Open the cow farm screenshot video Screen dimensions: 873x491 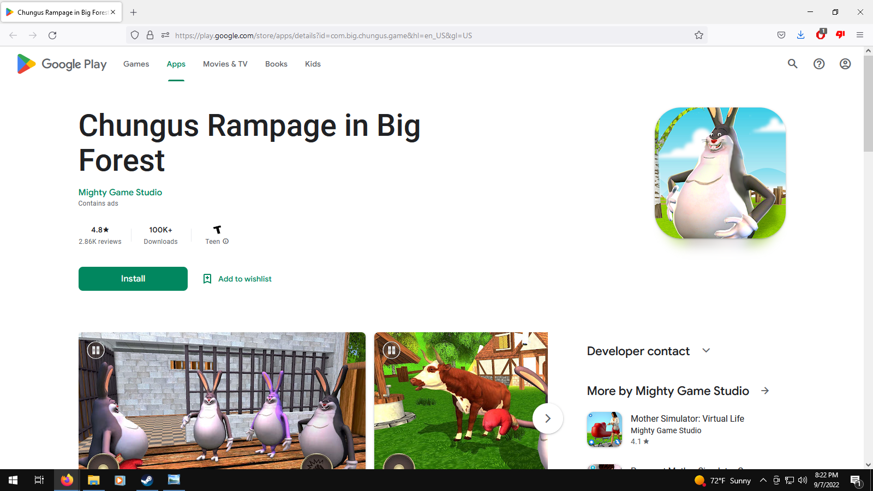coord(461,400)
